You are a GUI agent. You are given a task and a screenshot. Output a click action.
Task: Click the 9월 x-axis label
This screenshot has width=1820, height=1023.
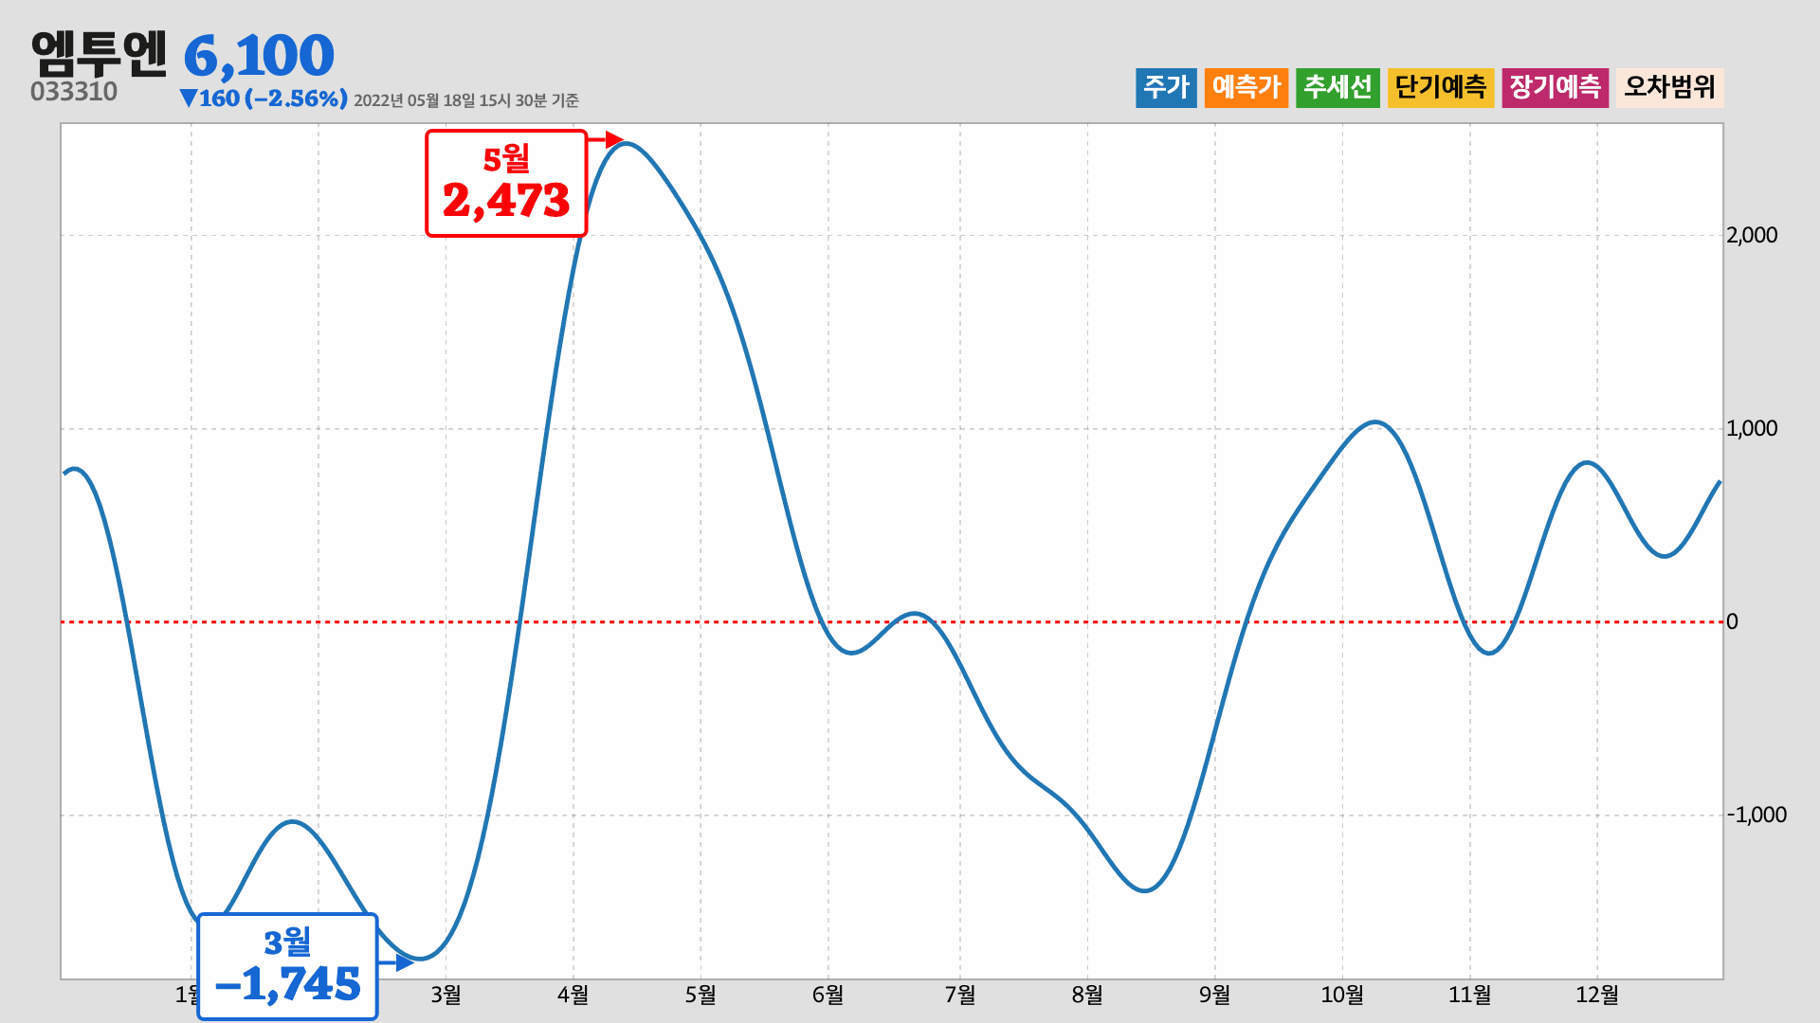click(1214, 995)
